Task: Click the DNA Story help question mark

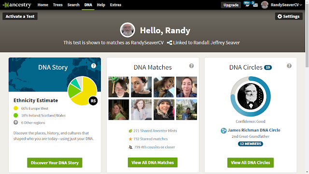Action: (x=93, y=66)
